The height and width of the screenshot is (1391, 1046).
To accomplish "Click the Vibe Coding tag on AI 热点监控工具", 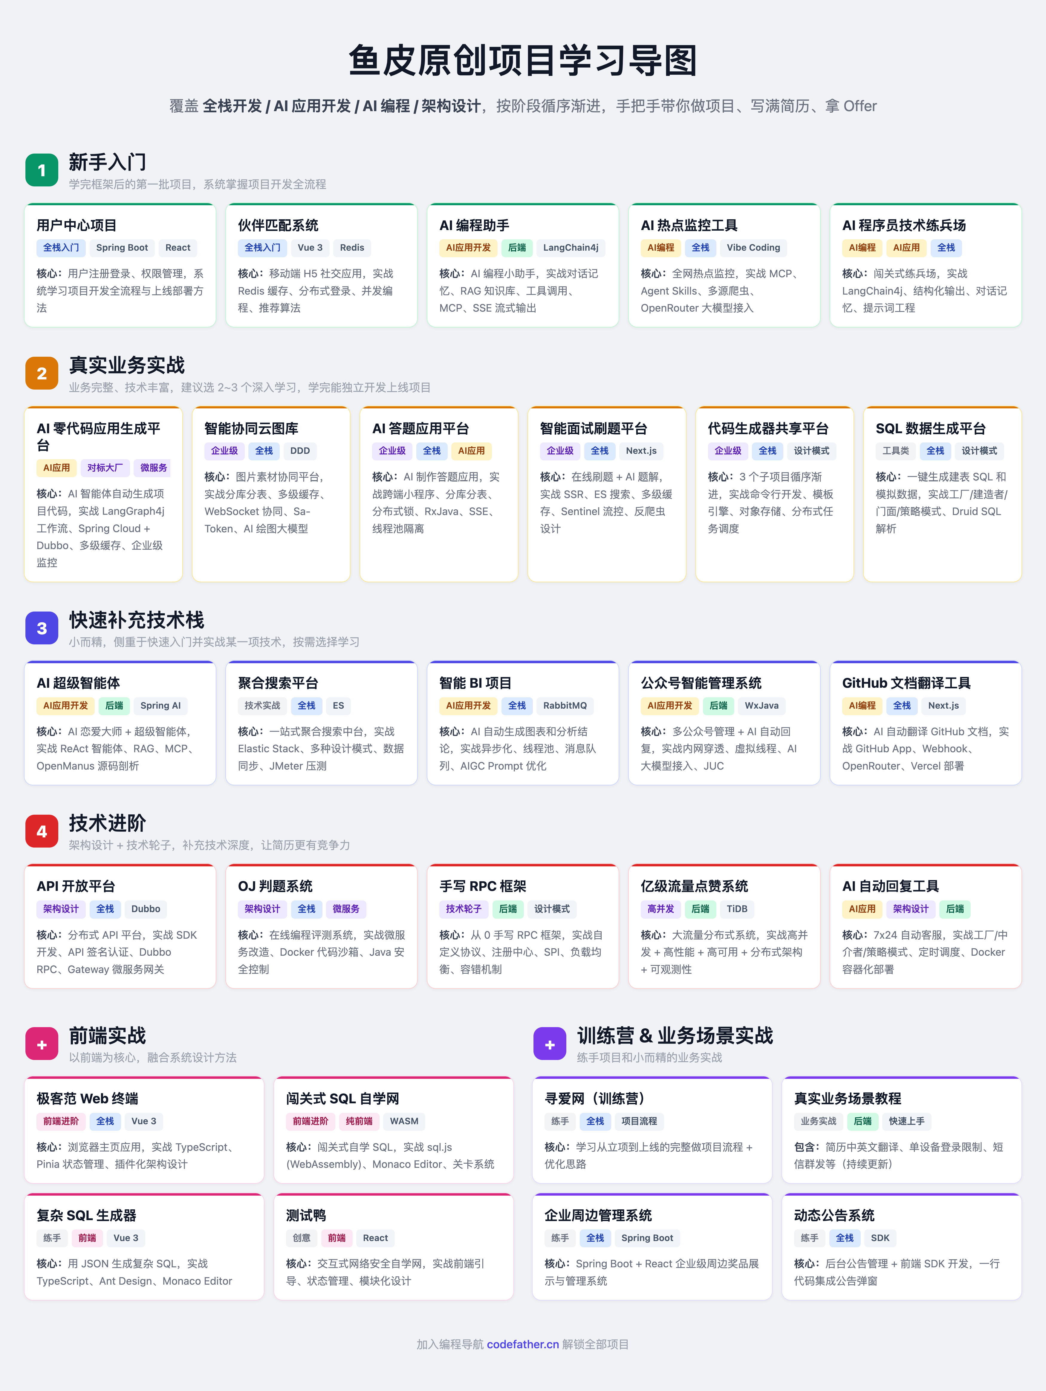I will (x=753, y=248).
